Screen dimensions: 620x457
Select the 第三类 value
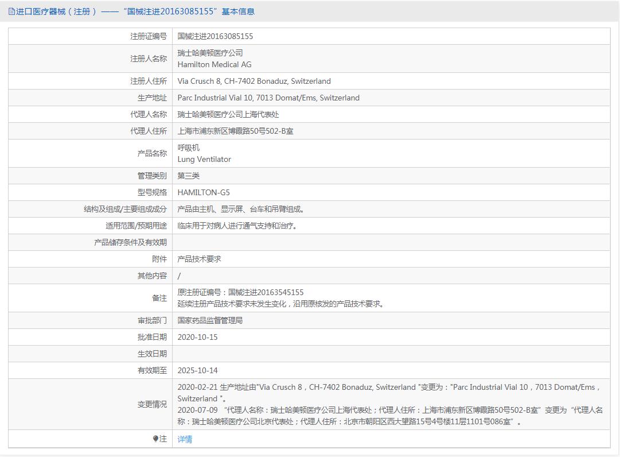[189, 176]
